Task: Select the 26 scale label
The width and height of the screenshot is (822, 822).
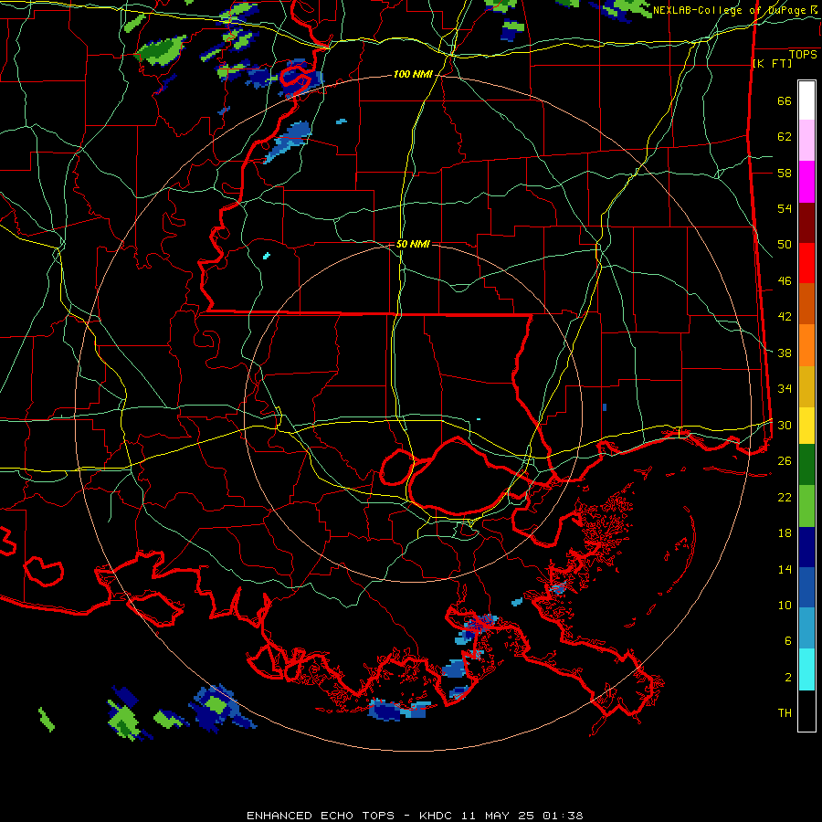Action: tap(785, 461)
